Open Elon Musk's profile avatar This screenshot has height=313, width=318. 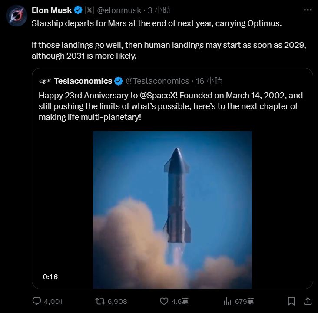click(17, 16)
